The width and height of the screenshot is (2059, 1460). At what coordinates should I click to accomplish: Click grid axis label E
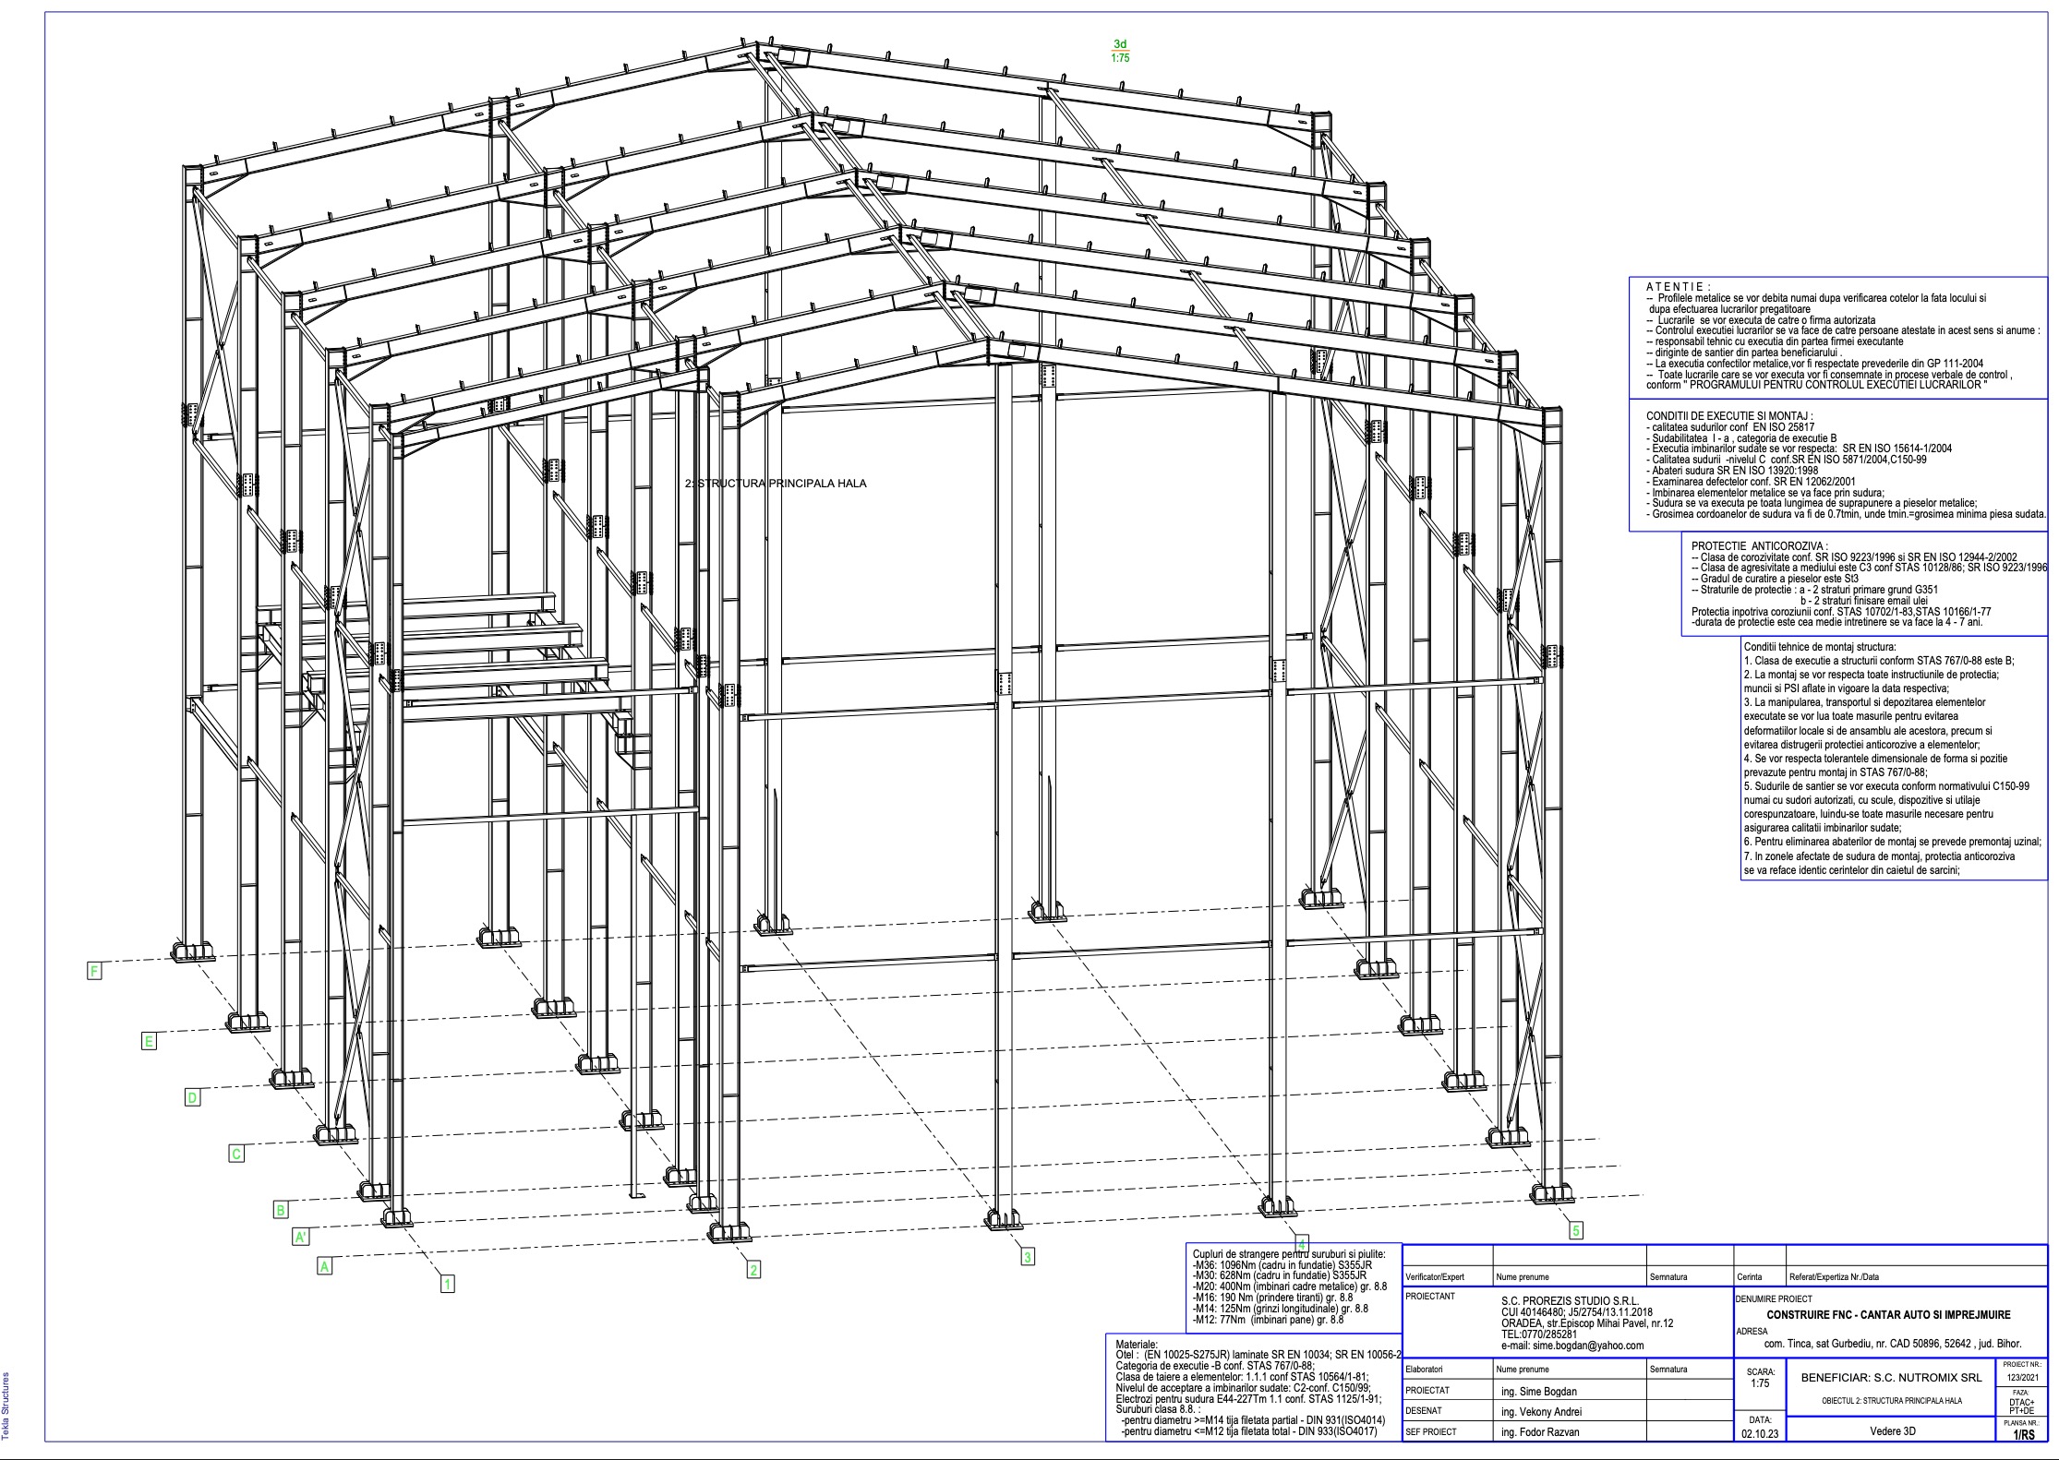(148, 1041)
